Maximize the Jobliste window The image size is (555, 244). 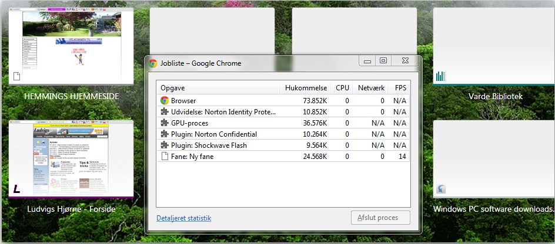(x=383, y=61)
